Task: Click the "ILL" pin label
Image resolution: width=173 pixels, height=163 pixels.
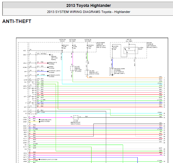Action: [26, 76]
